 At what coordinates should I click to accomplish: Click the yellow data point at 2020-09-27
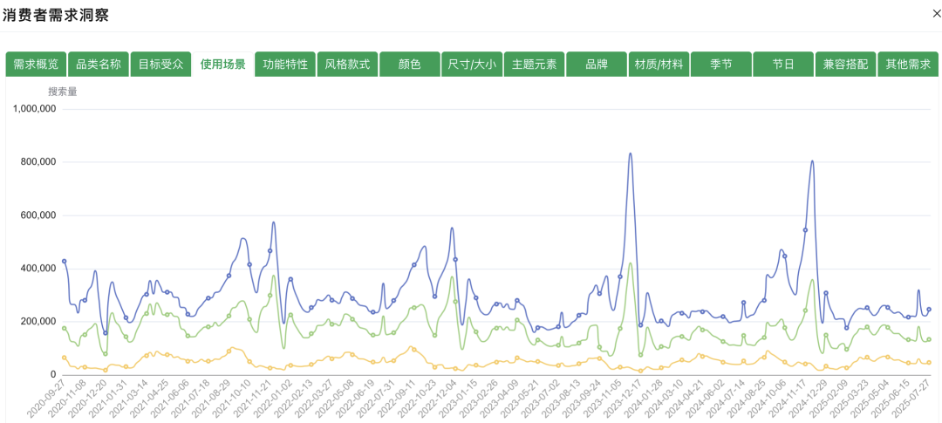[x=65, y=358]
